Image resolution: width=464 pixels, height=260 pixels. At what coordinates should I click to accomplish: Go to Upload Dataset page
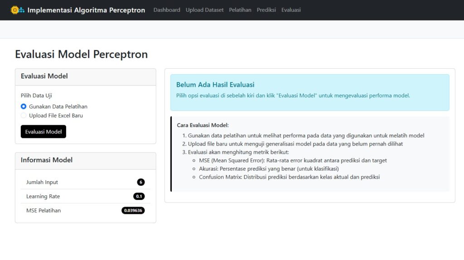(204, 10)
